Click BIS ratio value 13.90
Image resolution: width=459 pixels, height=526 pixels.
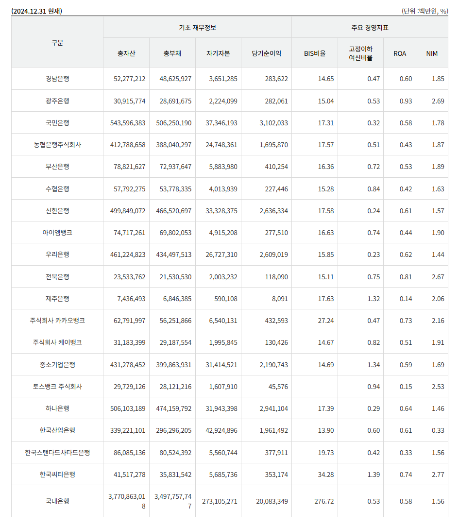tap(326, 430)
